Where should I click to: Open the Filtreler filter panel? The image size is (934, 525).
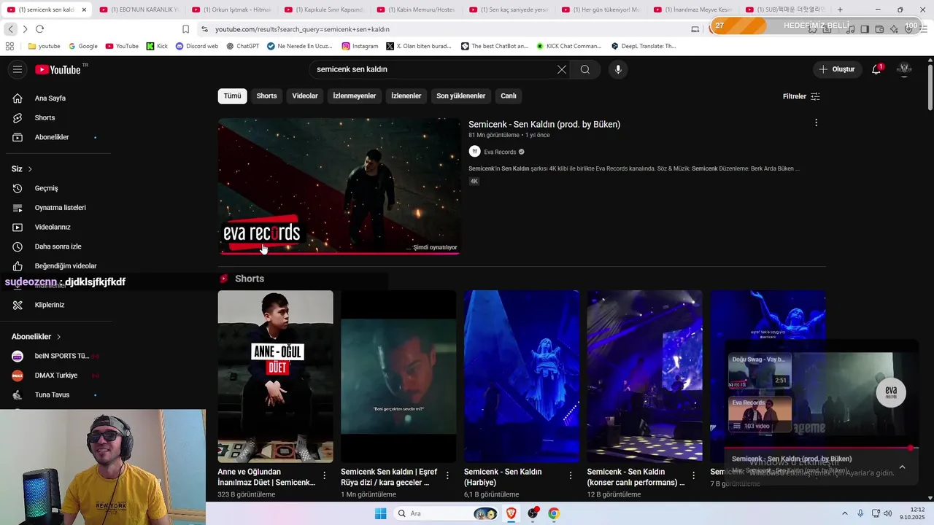pos(801,96)
